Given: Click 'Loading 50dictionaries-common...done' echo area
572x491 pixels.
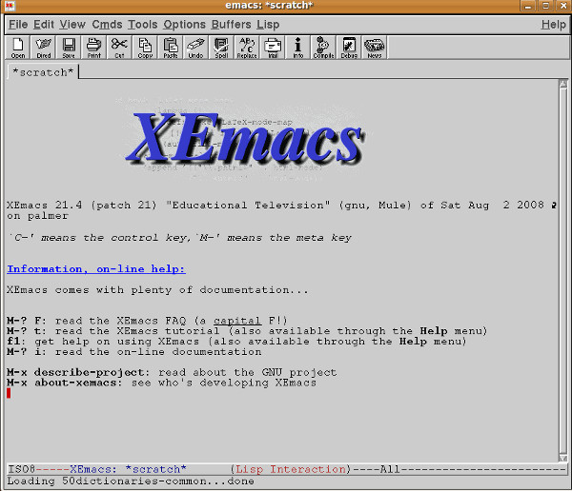Looking at the screenshot, I should point(131,481).
